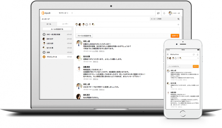Image resolution: width=222 pixels, height=128 pixels.
Task: Tap the room settings gear on phone
Action: click(198, 58)
